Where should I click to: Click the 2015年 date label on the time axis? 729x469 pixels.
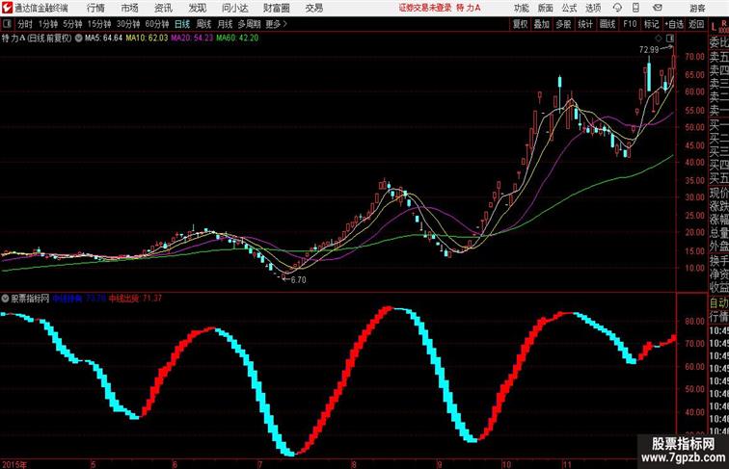(x=14, y=464)
